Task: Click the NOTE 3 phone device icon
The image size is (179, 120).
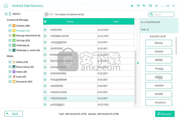Action: click(x=10, y=14)
